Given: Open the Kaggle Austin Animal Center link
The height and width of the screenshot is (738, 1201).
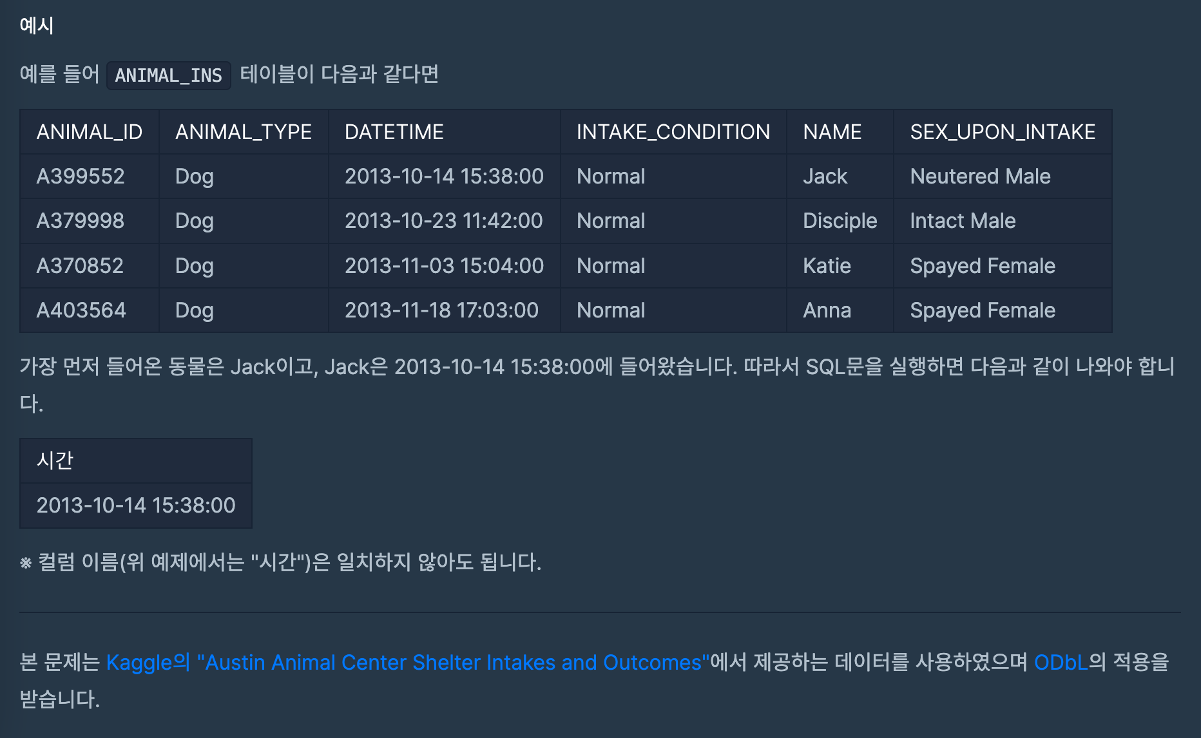Looking at the screenshot, I should 407,662.
